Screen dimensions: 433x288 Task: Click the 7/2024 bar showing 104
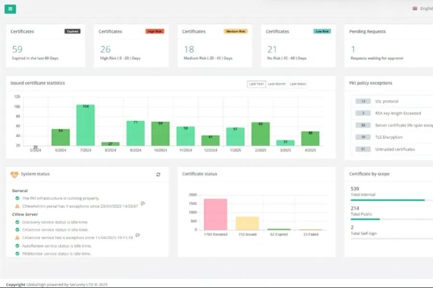coord(86,125)
